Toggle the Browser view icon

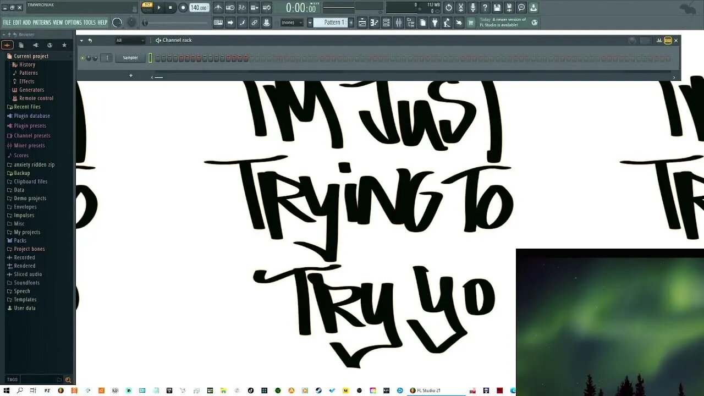[411, 23]
